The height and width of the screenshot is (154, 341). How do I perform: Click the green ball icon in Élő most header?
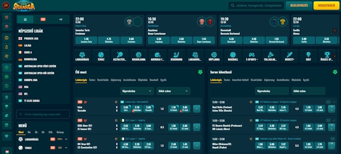point(200,72)
